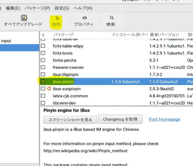Image resolution: width=193 pixels, height=166 pixels.
Task: Click Ubuntu logo beside ibus-sunpinyin
Action: click(x=49, y=89)
